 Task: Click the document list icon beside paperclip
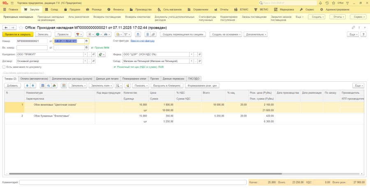tap(148, 34)
